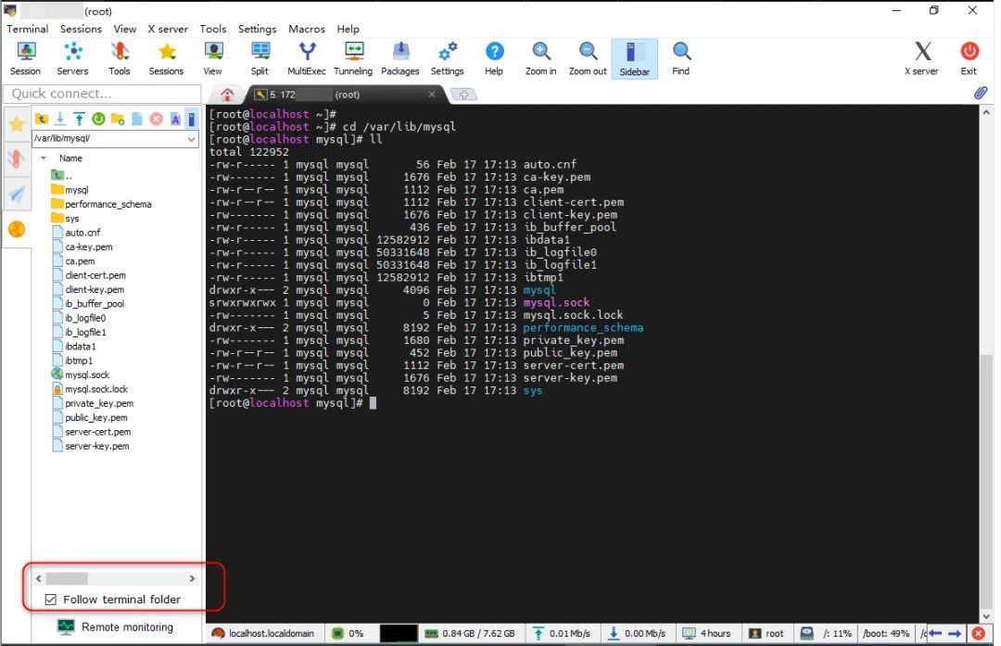The width and height of the screenshot is (1001, 646).
Task: Click the Quick connect field
Action: point(102,94)
